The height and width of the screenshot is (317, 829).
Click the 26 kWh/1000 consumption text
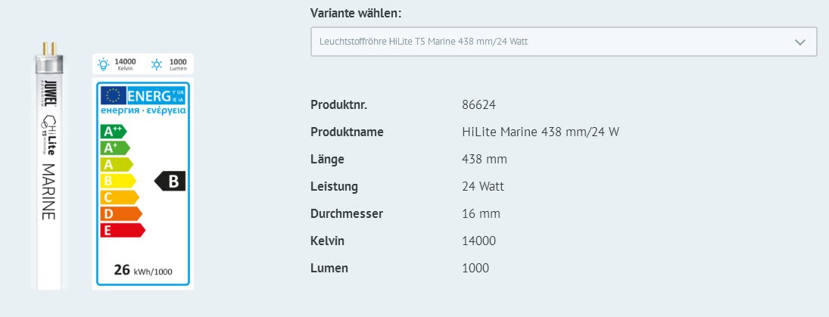click(142, 269)
